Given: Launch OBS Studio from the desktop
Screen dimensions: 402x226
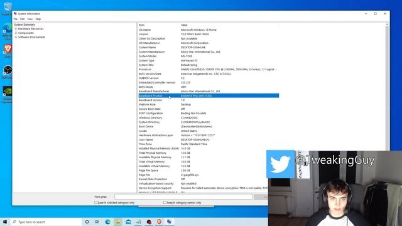Looking at the screenshot, I should pos(8,72).
